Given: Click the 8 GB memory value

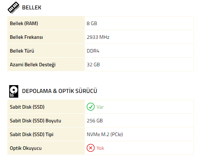Looking at the screenshot, I should [92, 24].
